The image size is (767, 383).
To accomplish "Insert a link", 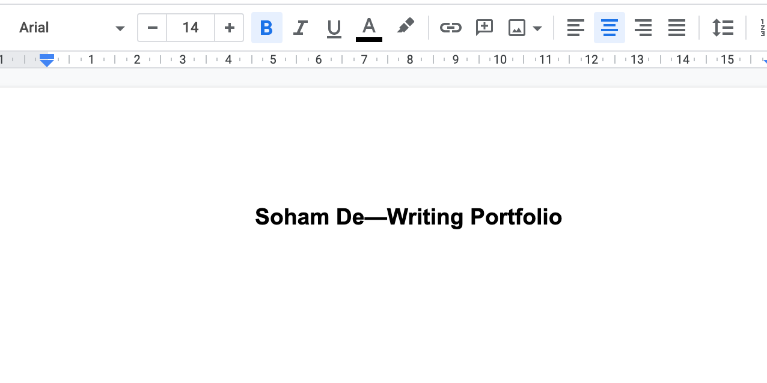I will click(x=451, y=28).
